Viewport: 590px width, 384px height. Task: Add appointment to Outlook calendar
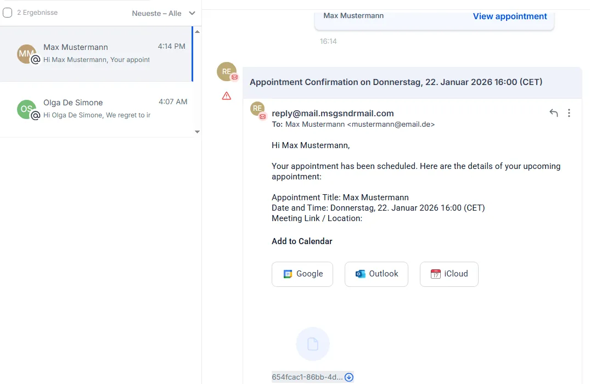coord(377,274)
